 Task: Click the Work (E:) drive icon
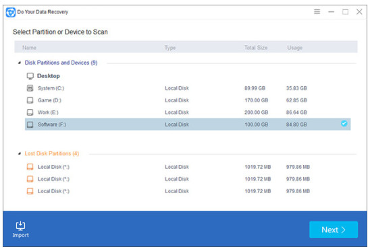[x=30, y=112]
